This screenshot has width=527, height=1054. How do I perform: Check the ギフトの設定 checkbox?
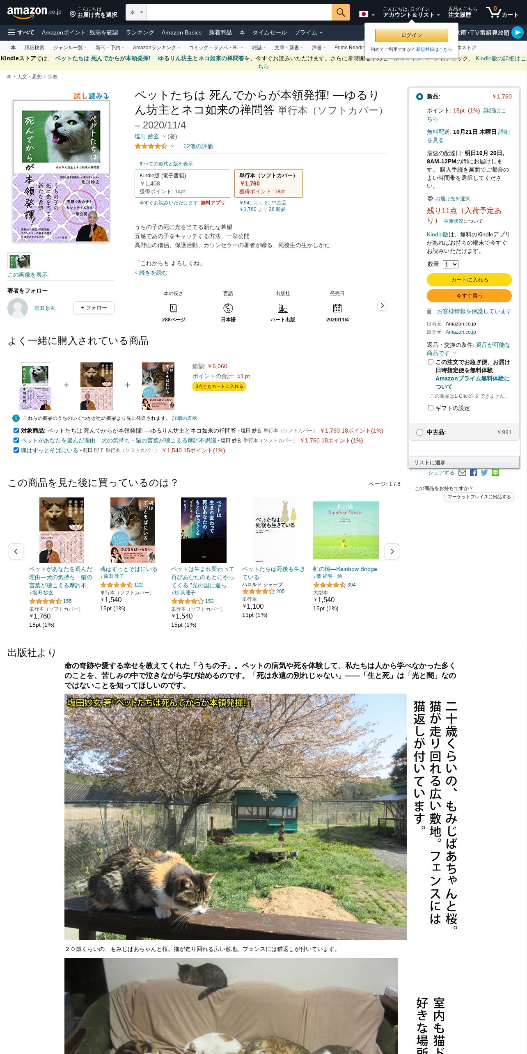pyautogui.click(x=431, y=408)
